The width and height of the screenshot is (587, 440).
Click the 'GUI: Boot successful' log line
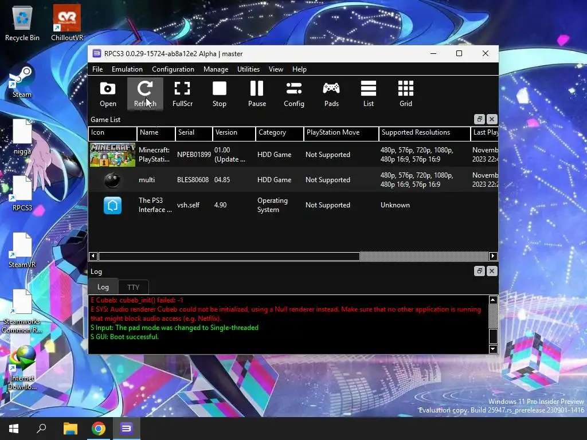coord(124,337)
